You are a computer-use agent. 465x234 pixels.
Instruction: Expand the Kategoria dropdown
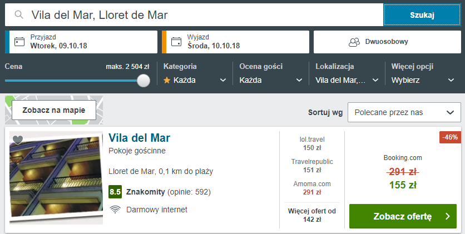point(195,80)
